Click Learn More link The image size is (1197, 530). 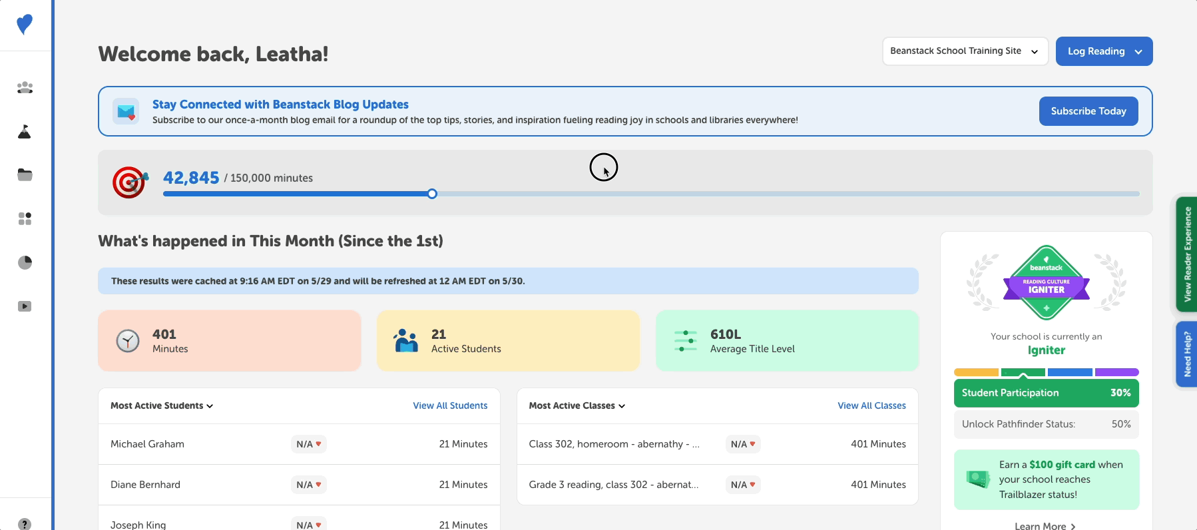point(1045,525)
